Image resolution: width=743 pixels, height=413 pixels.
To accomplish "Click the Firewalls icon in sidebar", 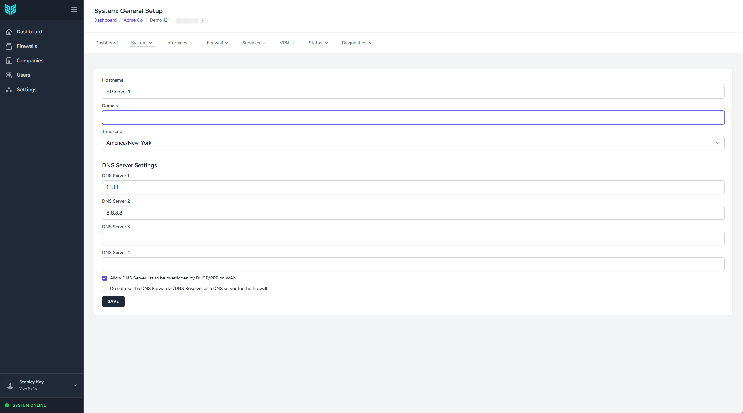I will (x=9, y=46).
